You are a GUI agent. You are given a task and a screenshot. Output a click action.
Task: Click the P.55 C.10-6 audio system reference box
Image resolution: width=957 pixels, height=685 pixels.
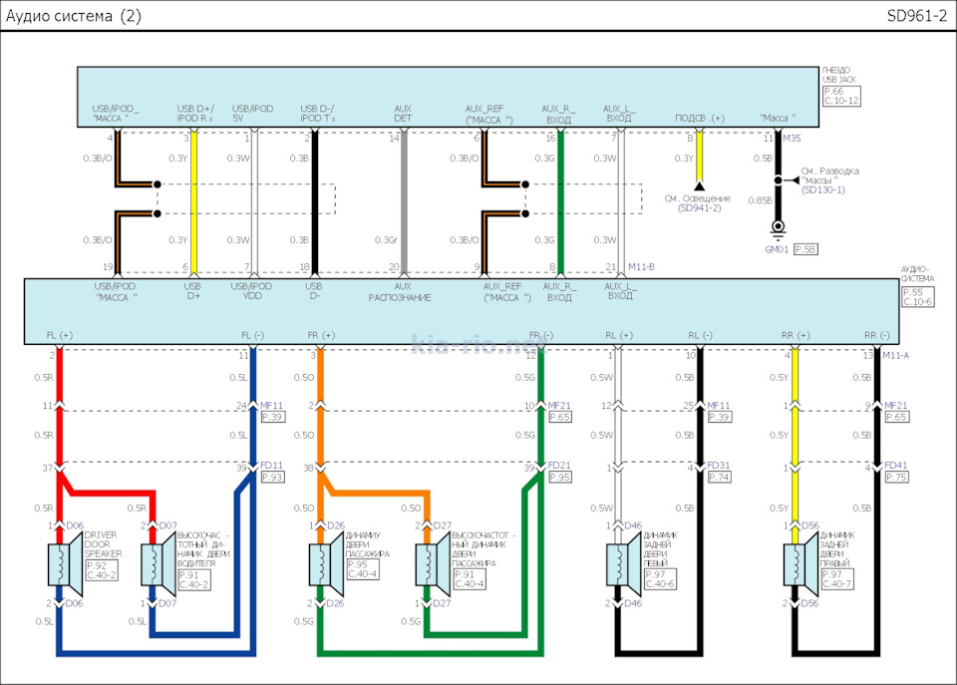click(x=917, y=297)
